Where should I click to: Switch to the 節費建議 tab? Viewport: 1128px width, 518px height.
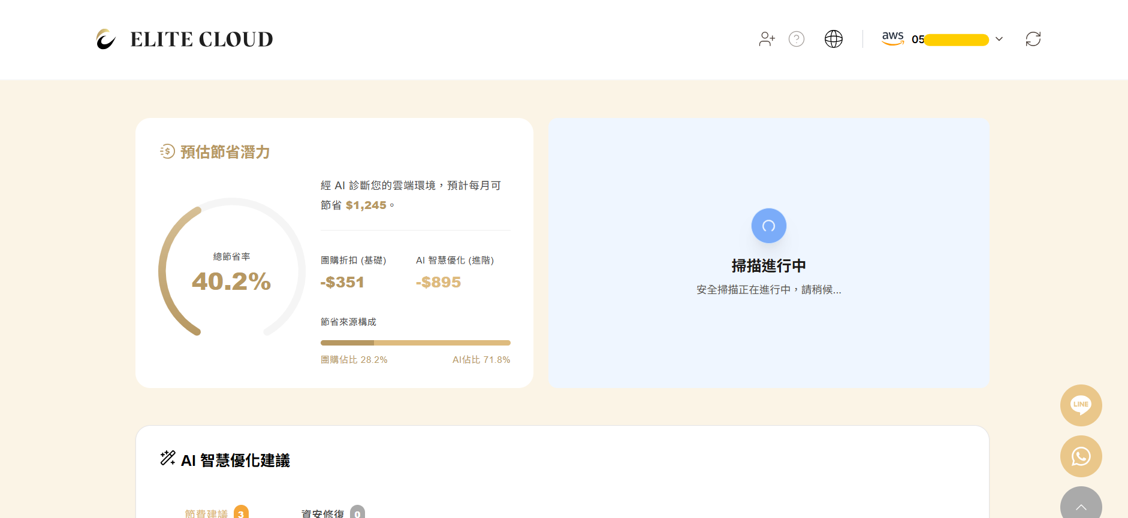coord(207,513)
